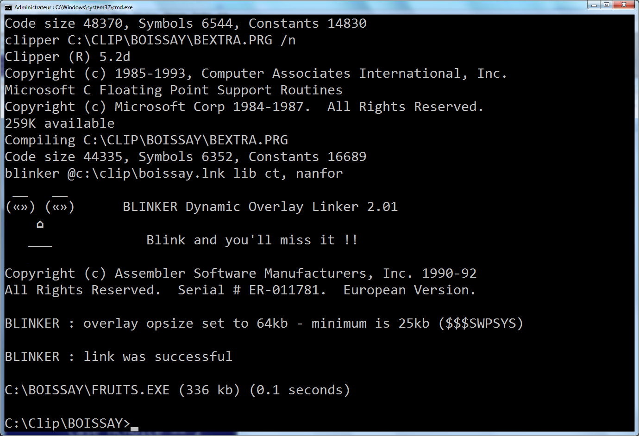Click the line 'Compiling C:\CLIP\BOISSAY\BEXTRA.PRG'
Screen dimensions: 639x436
(146, 140)
